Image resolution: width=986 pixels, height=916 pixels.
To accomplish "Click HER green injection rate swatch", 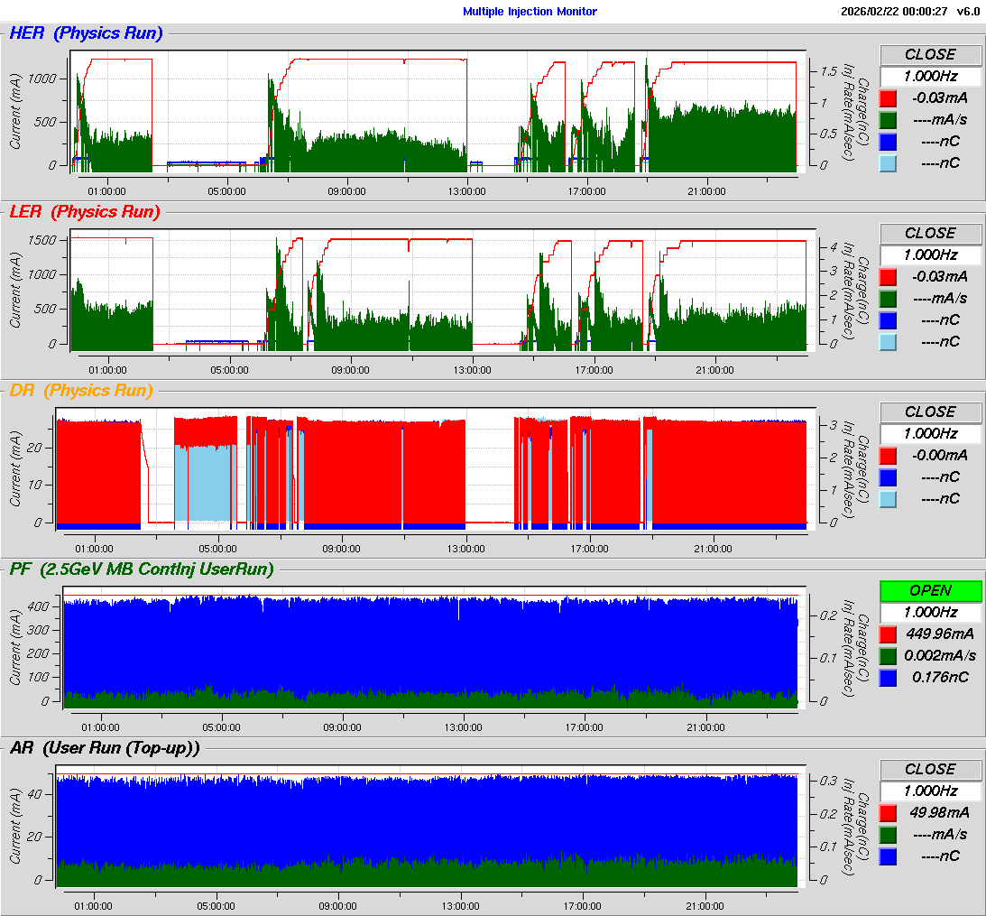I will (889, 119).
